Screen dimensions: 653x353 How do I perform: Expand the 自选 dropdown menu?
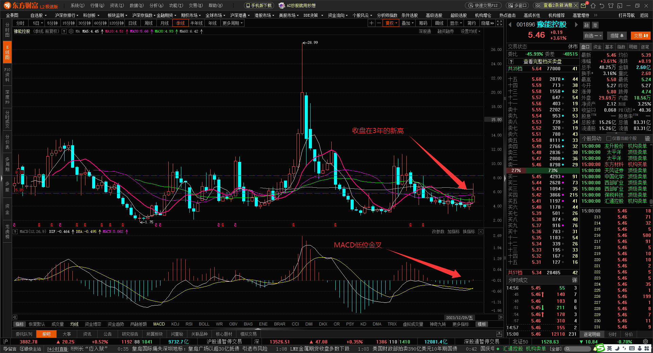point(593,36)
